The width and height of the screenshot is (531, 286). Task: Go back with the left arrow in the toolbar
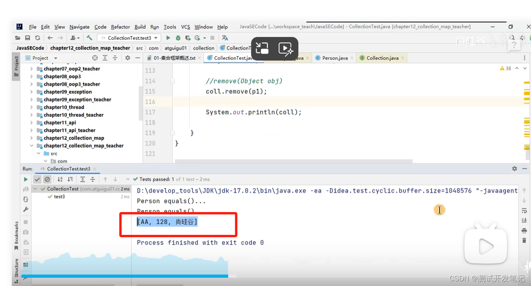[50, 38]
